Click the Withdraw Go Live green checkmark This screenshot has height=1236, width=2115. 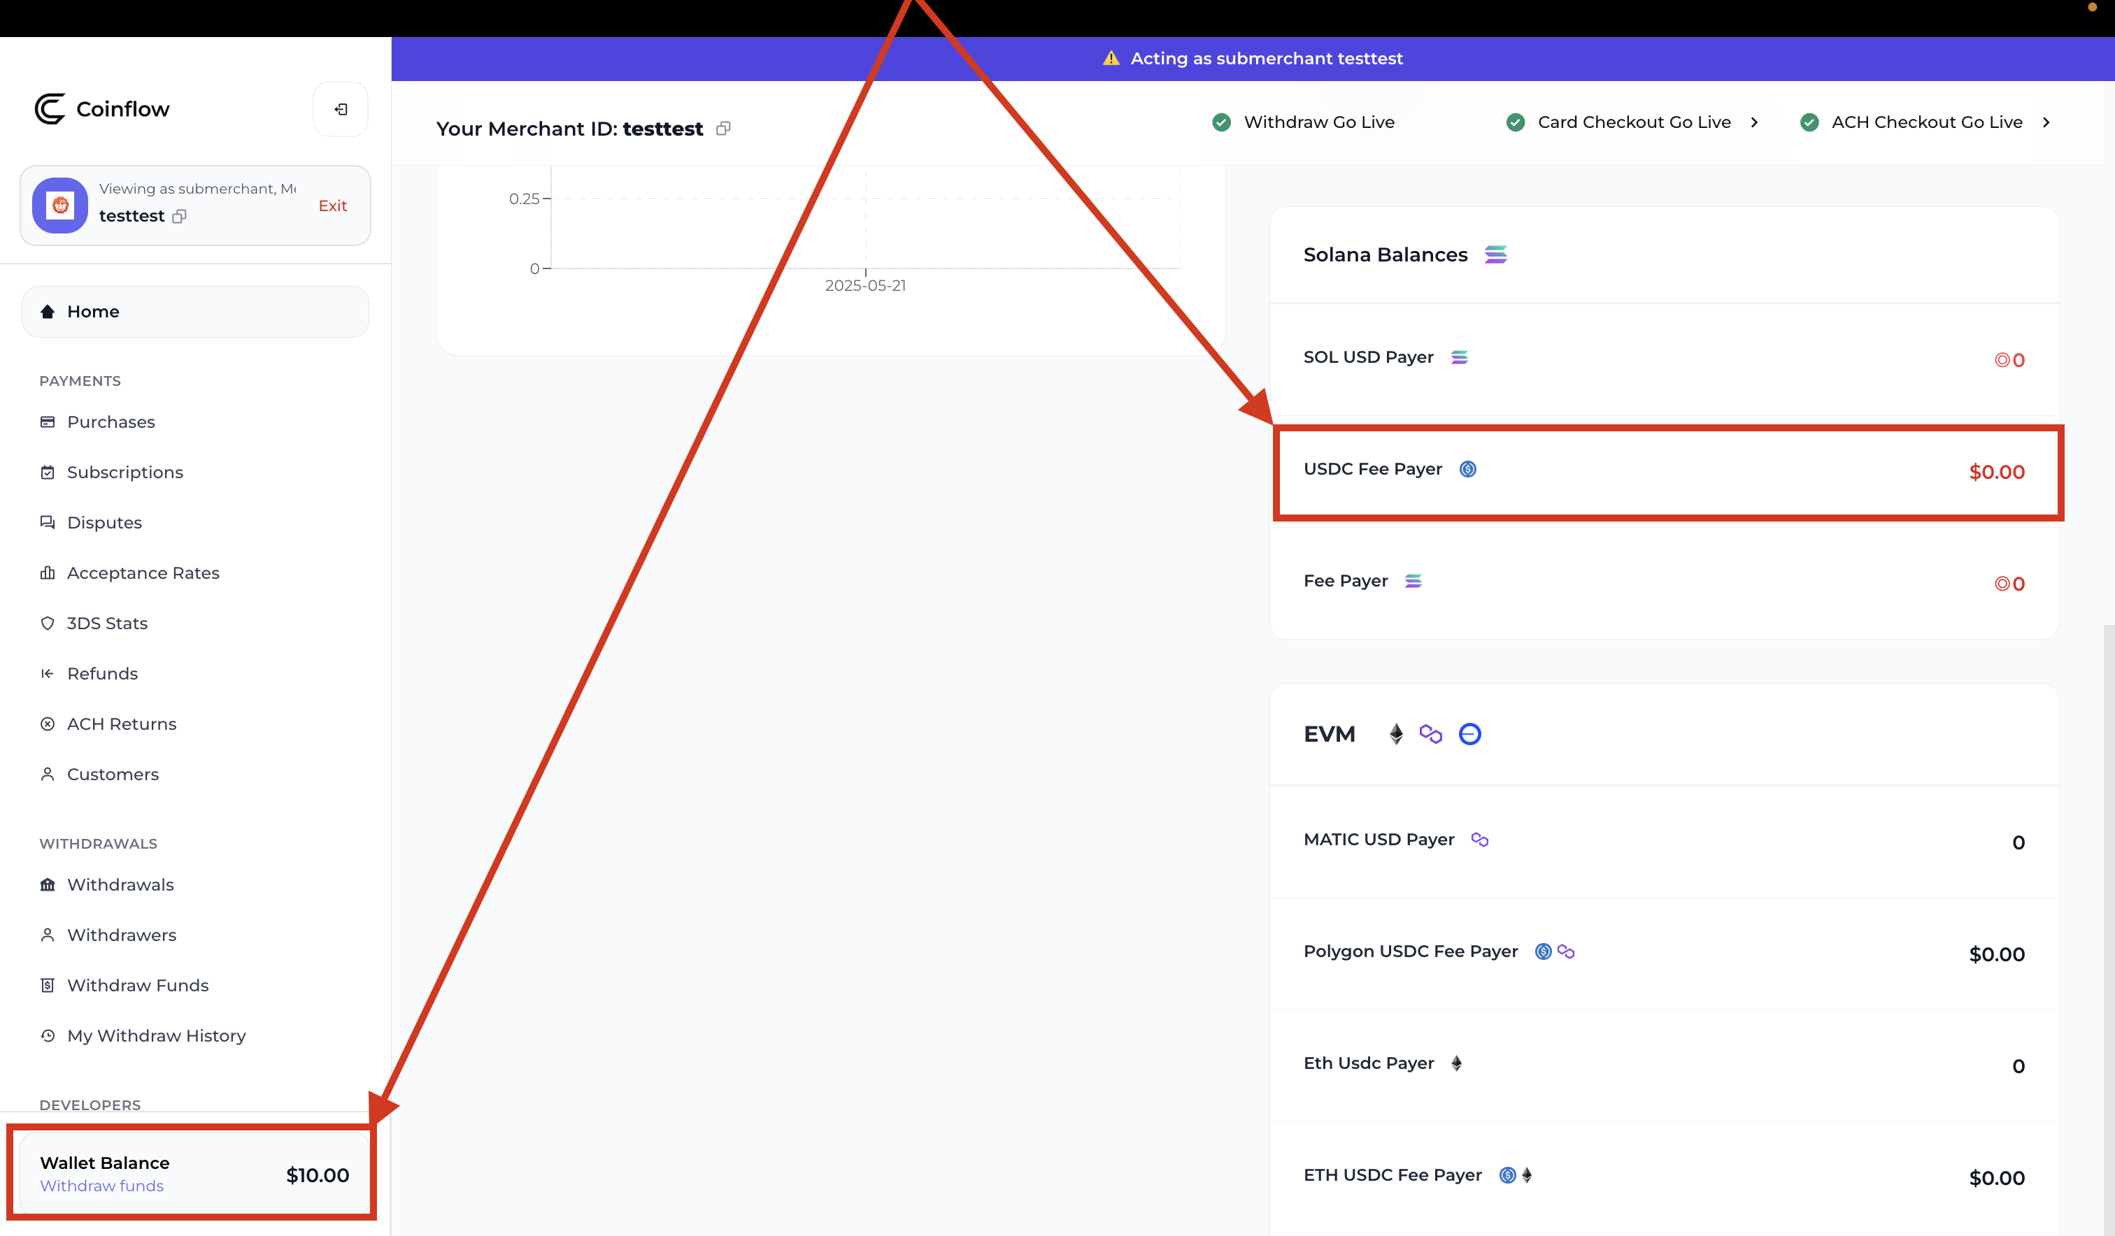pyautogui.click(x=1222, y=122)
